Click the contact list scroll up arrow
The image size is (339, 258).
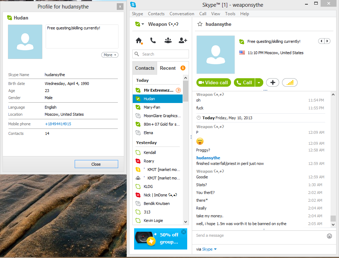point(185,78)
